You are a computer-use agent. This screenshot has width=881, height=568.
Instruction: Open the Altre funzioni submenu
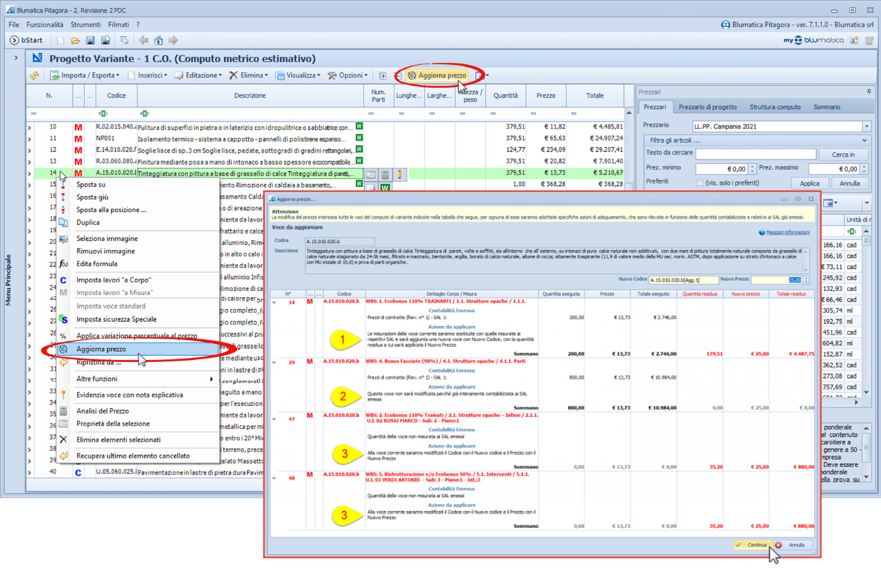(138, 379)
